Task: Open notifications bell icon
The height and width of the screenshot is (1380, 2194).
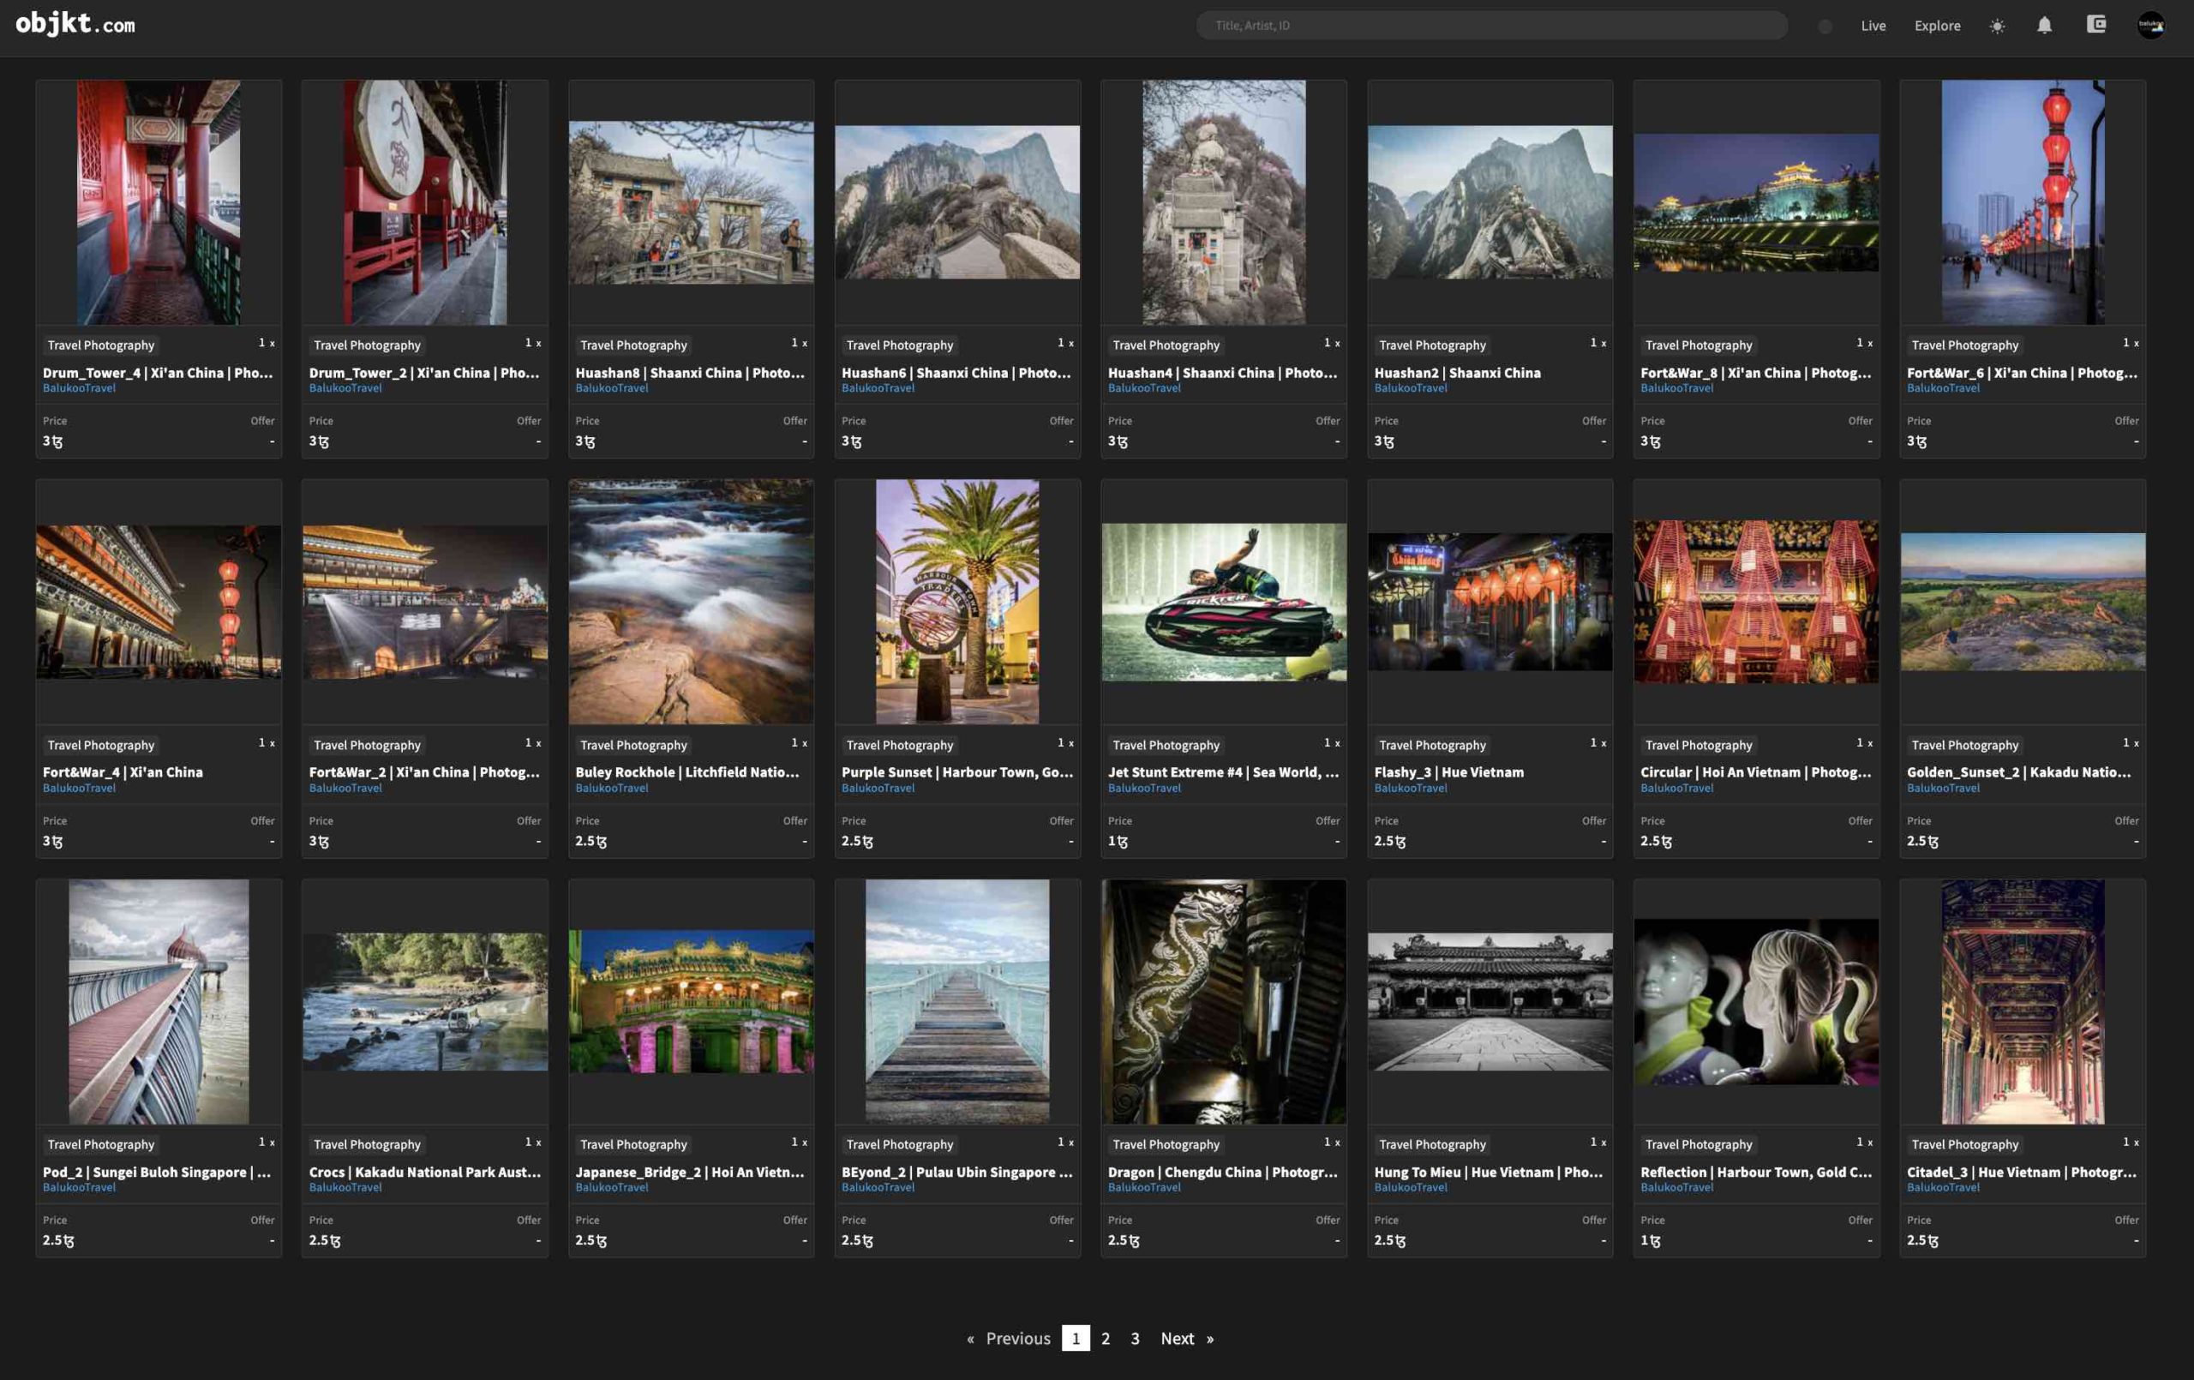Action: click(x=2044, y=26)
